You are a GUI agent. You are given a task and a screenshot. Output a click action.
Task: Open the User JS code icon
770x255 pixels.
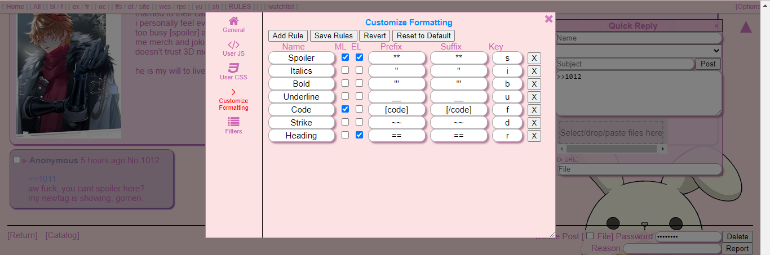coord(233,44)
